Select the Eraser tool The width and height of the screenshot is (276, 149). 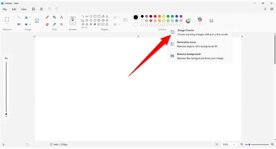(x=47, y=24)
